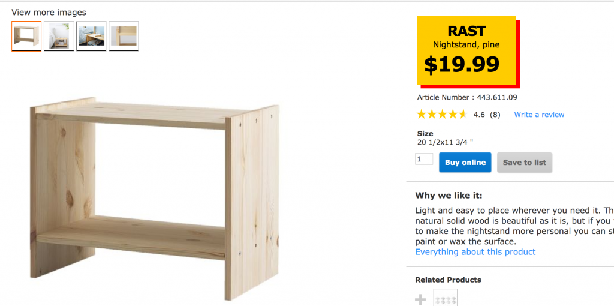The height and width of the screenshot is (306, 614).
Task: Click the View more images label
Action: [x=49, y=13]
